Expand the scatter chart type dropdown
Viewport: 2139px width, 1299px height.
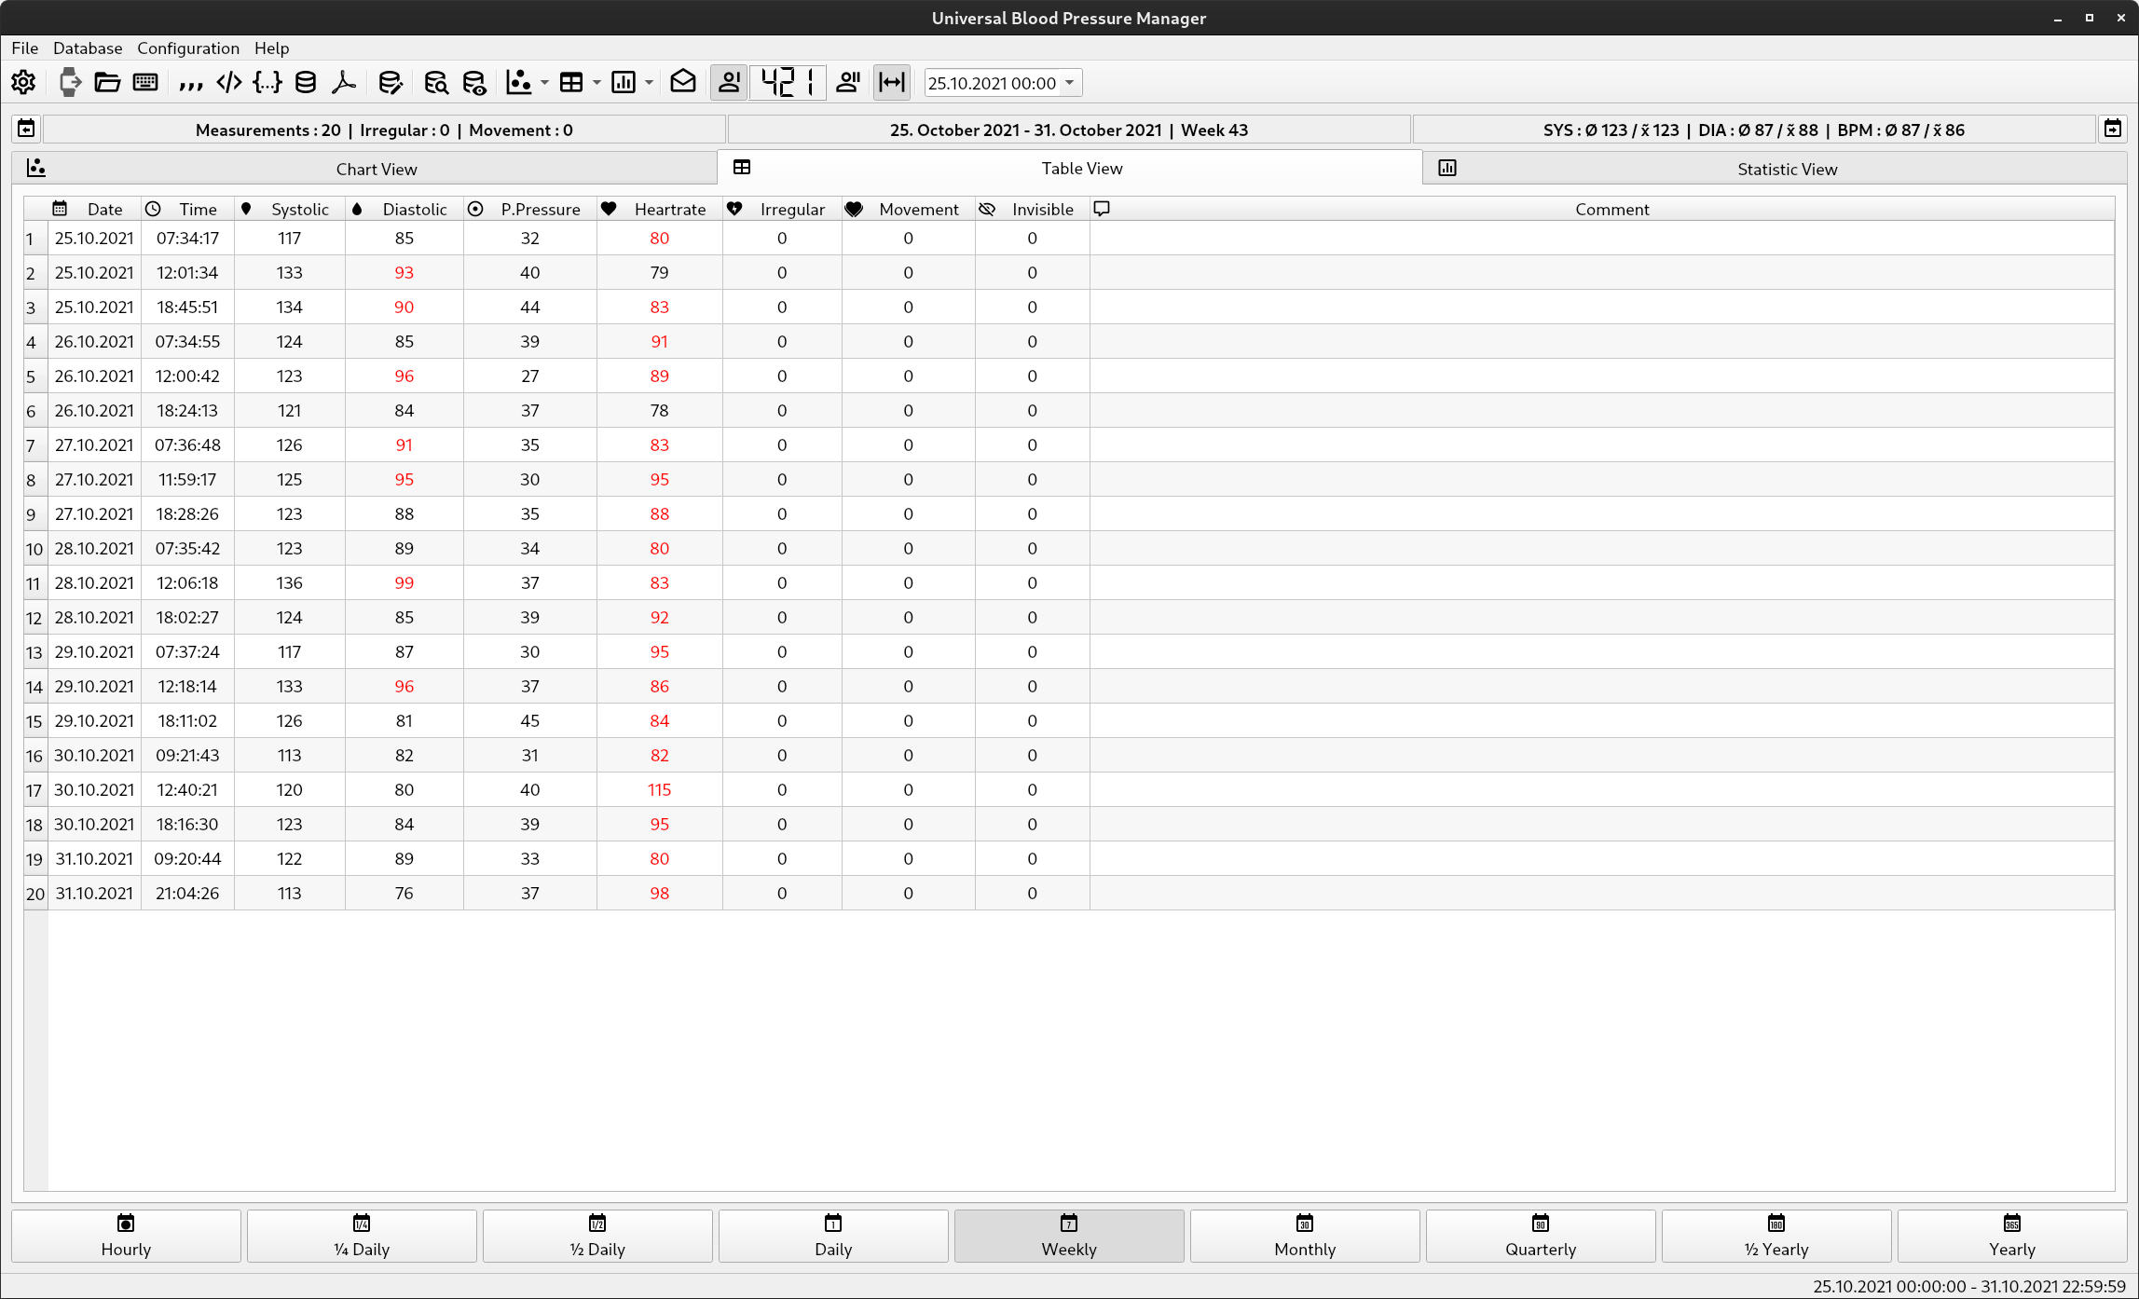click(x=544, y=82)
